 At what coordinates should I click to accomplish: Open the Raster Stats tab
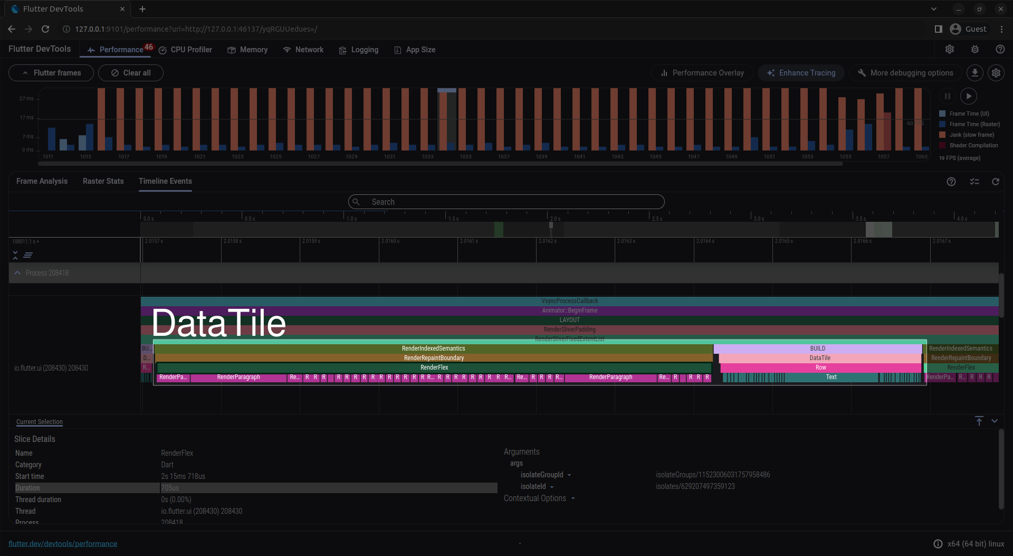pos(103,181)
